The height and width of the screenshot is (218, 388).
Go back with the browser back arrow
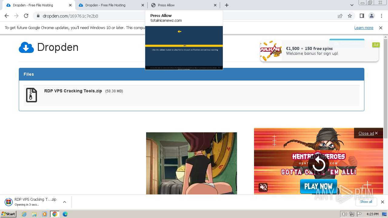click(7, 16)
